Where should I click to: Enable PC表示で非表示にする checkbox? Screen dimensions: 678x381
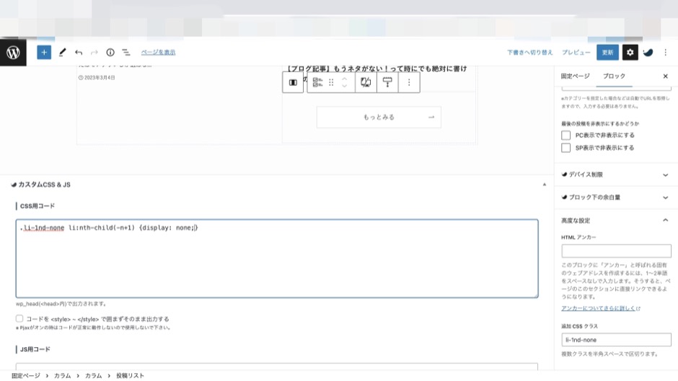(565, 136)
